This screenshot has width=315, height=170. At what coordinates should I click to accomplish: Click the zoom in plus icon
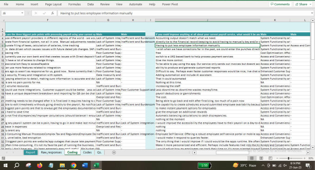[x=304, y=158]
